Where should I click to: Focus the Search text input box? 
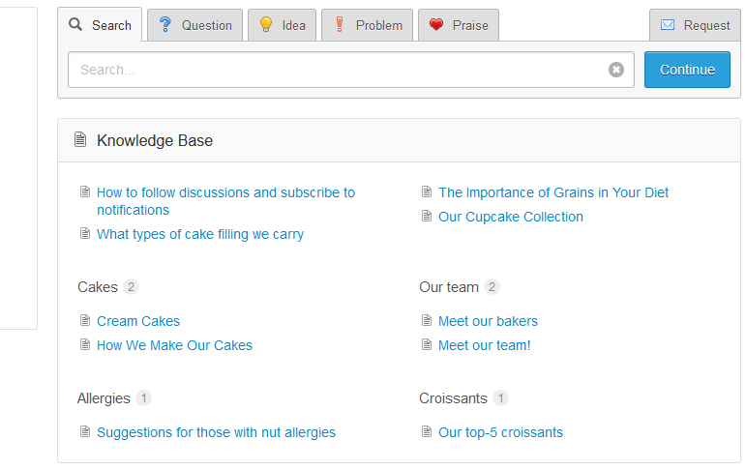339,70
